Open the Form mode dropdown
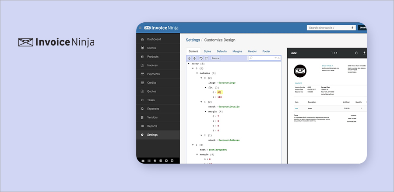The image size is (394, 192). tap(215, 58)
